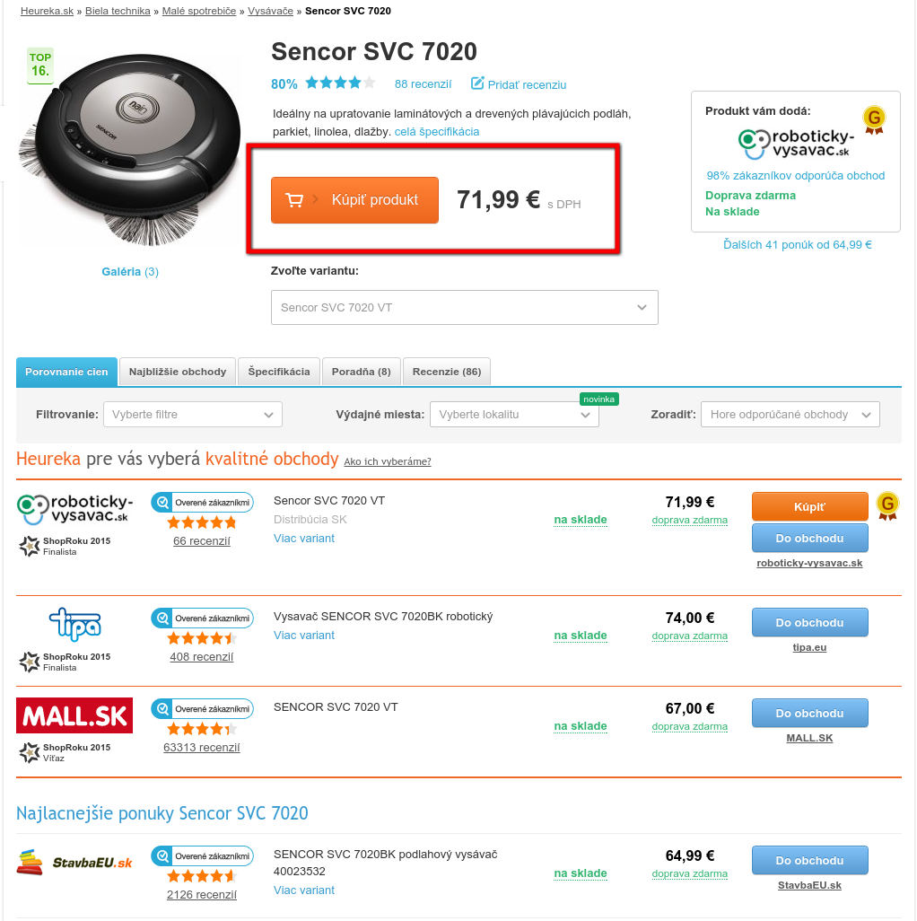The height and width of the screenshot is (921, 917).
Task: Click the gold G medal badge in supplier box
Action: [874, 119]
